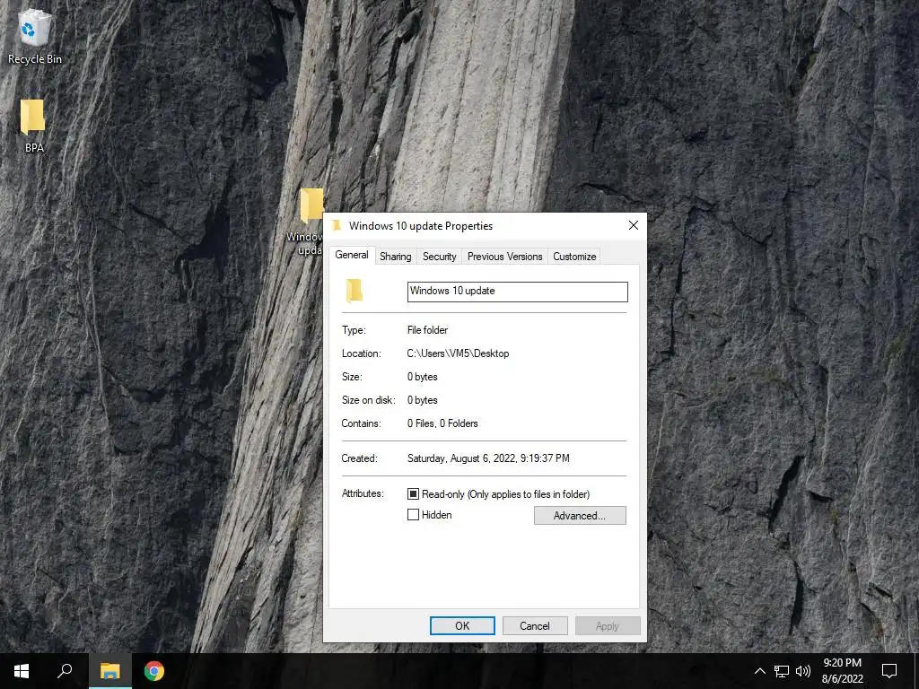Open the network status tray icon
Viewport: 919px width, 689px height.
tap(782, 671)
